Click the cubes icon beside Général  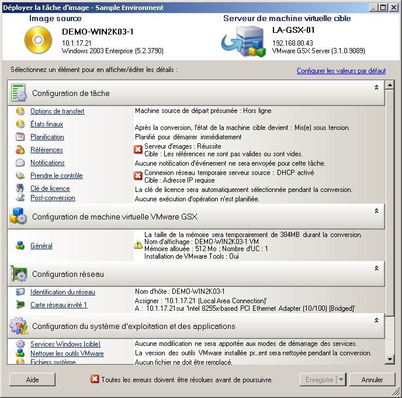(20, 245)
